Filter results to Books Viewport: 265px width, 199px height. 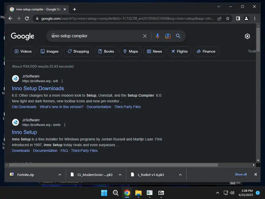[106, 51]
